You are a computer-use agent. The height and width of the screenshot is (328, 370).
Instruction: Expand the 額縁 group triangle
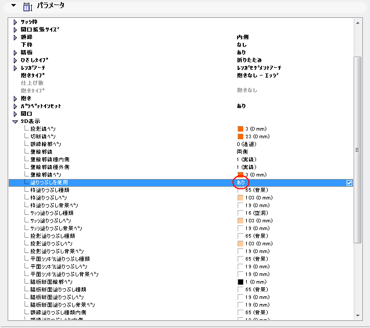coord(15,37)
